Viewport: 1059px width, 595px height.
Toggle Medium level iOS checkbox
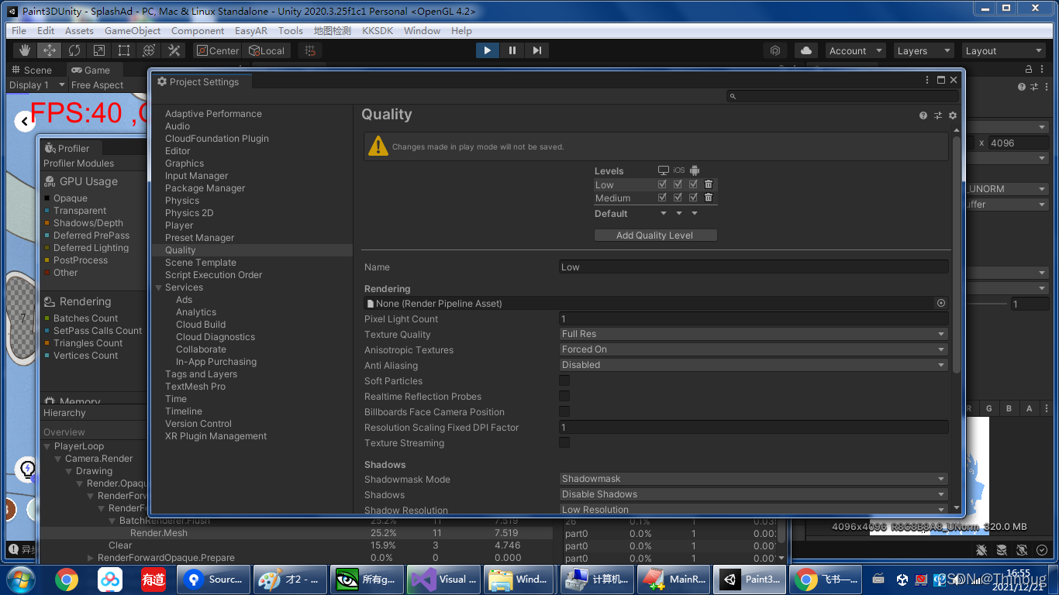[x=678, y=198]
